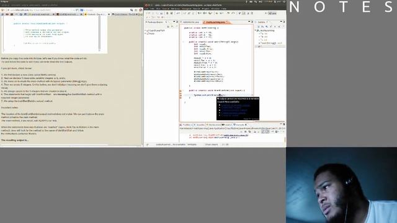Switch to the Problems tab

[187, 125]
